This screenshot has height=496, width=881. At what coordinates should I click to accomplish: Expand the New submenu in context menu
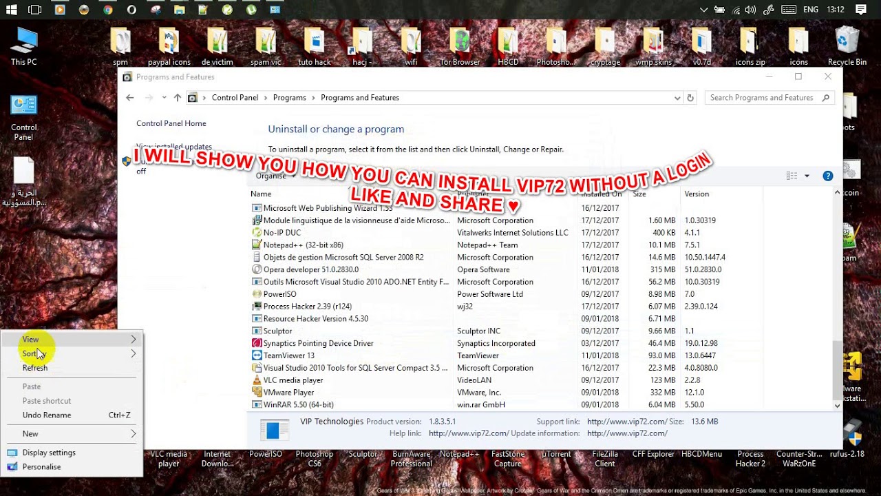click(72, 434)
